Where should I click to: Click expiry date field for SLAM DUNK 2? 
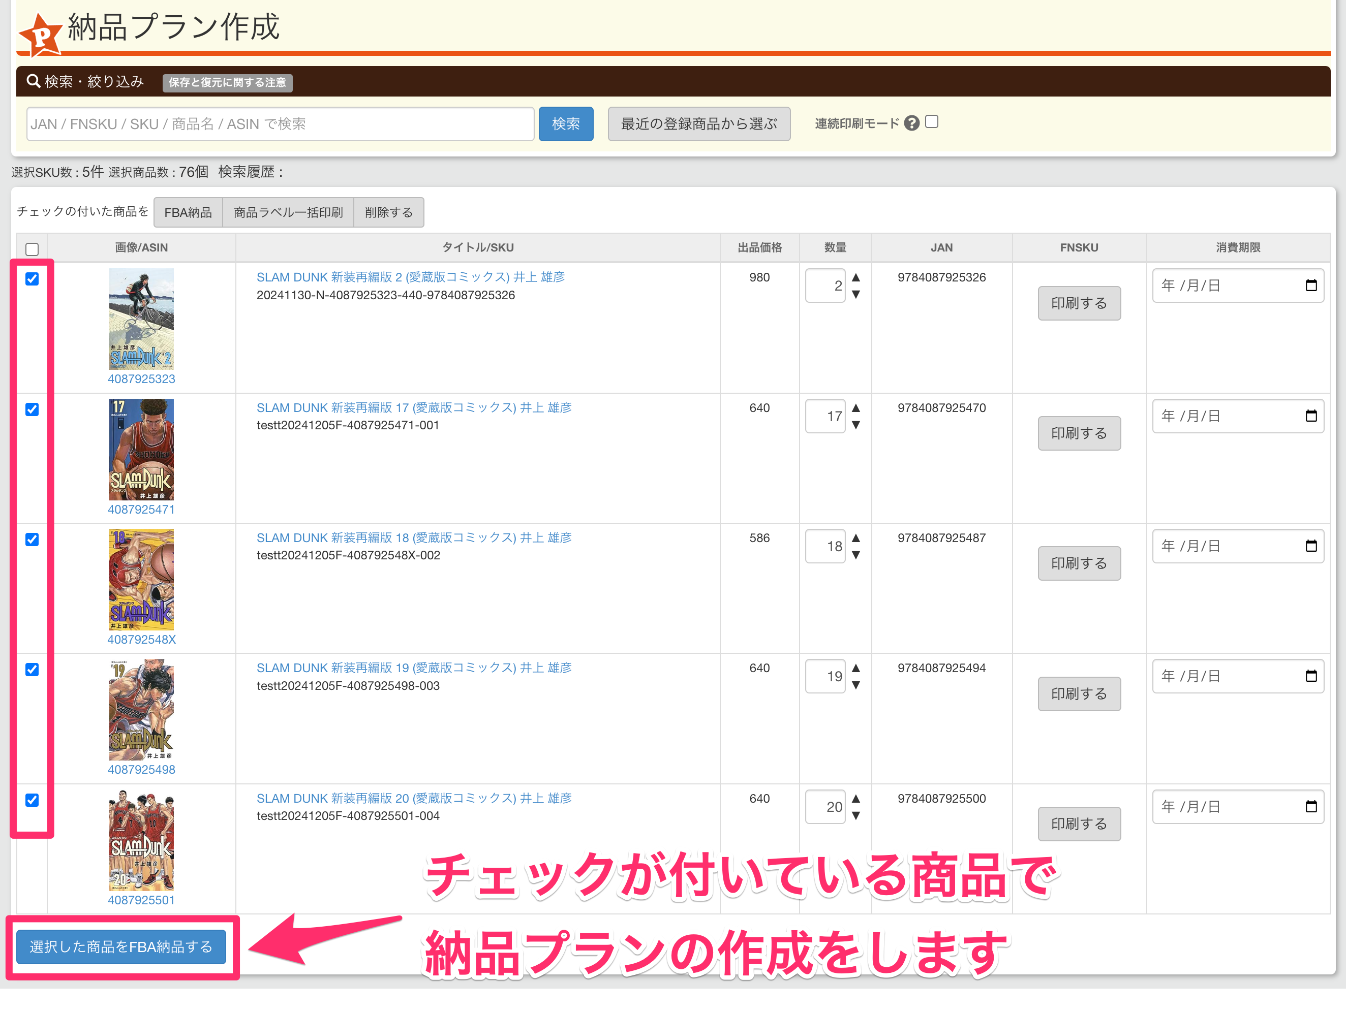coord(1238,285)
